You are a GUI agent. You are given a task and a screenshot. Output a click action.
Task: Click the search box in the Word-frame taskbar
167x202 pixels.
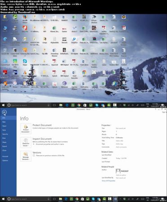pyautogui.click(x=28, y=199)
